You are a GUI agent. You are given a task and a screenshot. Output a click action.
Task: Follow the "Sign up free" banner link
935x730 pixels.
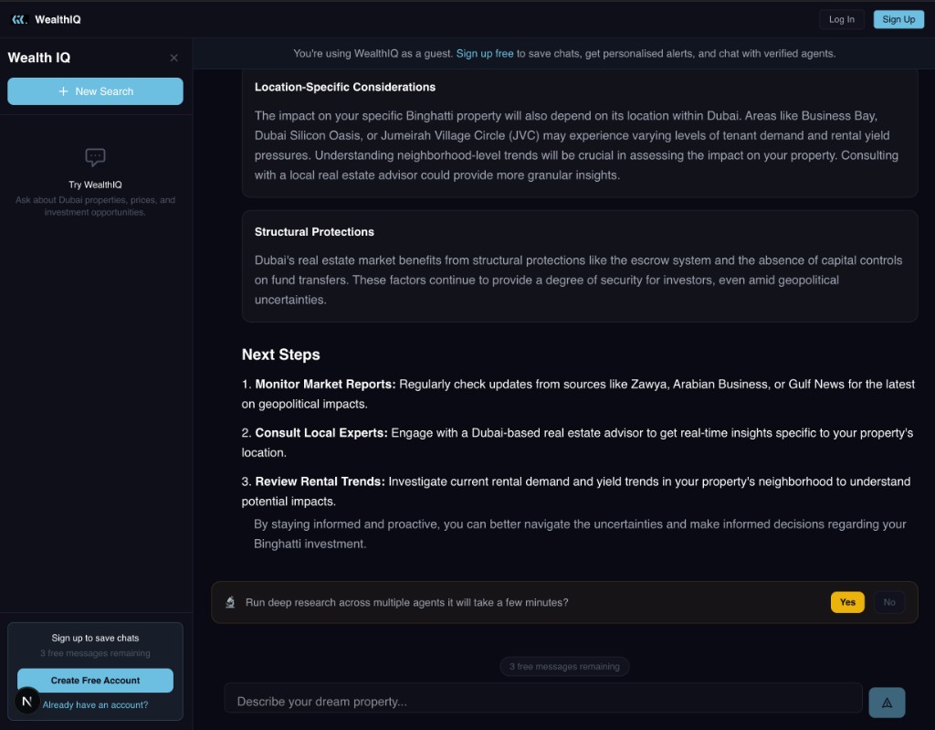[x=485, y=54]
